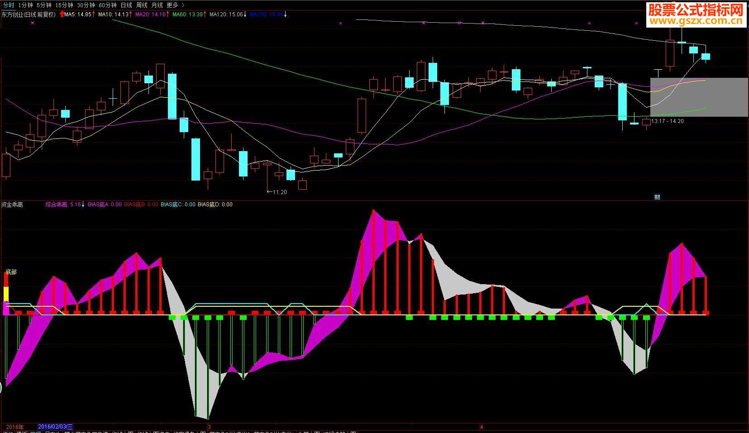The height and width of the screenshot is (433, 749).
Task: Click the gray selection range box
Action: click(x=699, y=97)
